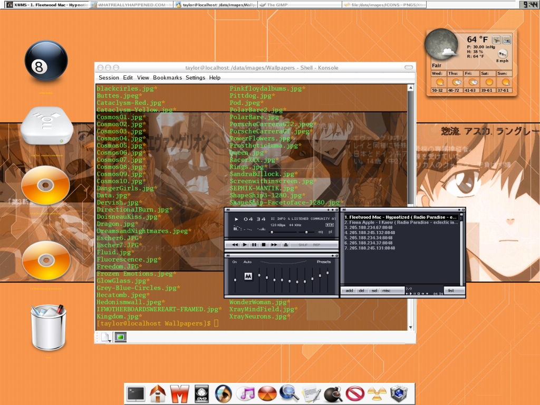The height and width of the screenshot is (405, 540).
Task: Click the yellow radiation symbol dock icon
Action: (377, 394)
